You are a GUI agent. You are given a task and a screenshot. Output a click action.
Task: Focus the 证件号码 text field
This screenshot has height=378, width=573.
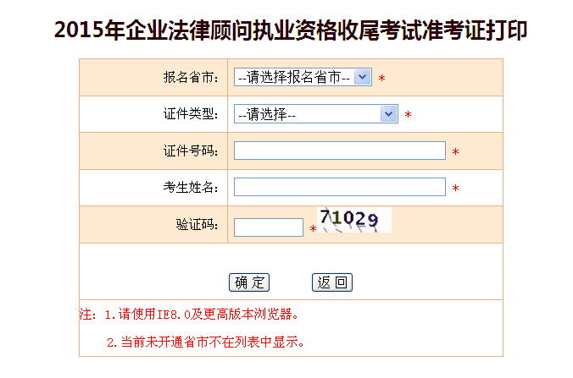click(x=340, y=151)
